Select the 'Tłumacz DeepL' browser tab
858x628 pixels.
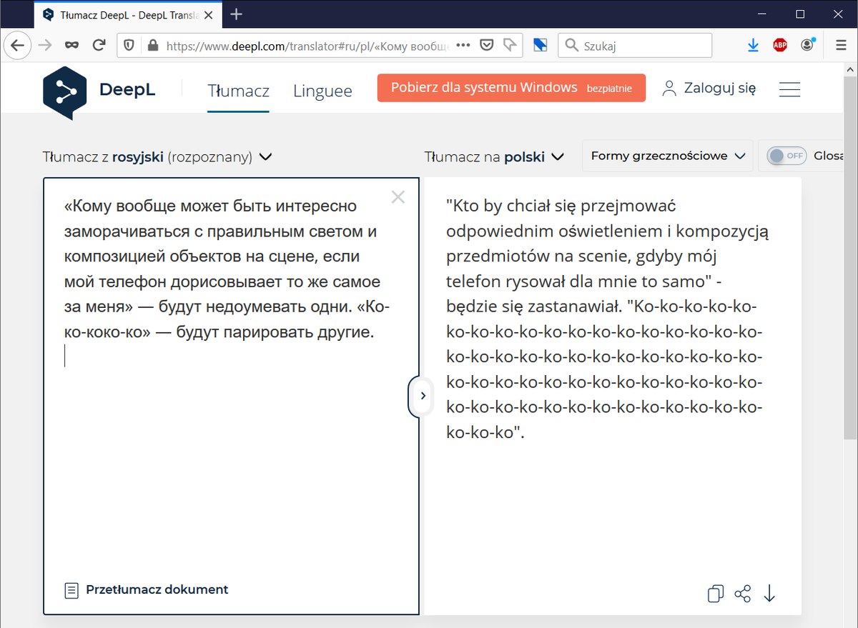pyautogui.click(x=128, y=14)
